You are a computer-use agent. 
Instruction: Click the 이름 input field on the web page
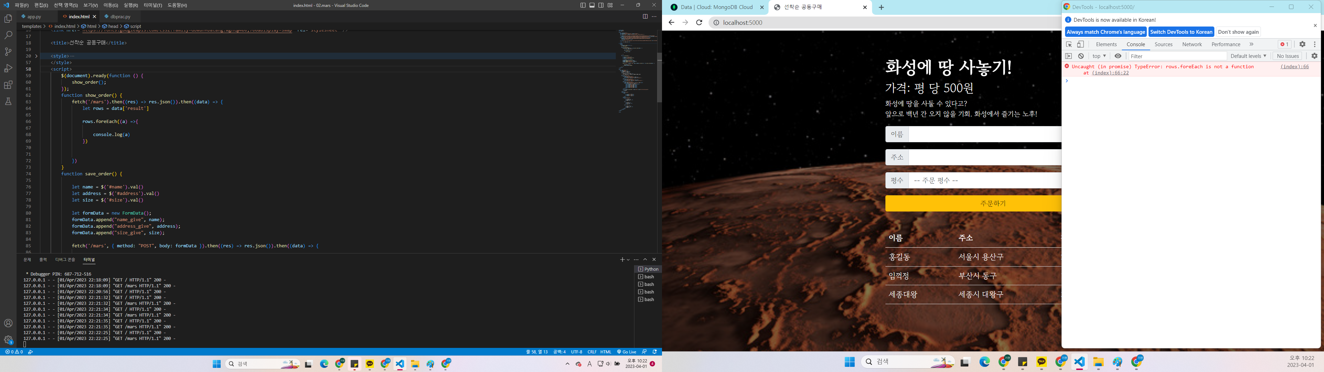985,134
